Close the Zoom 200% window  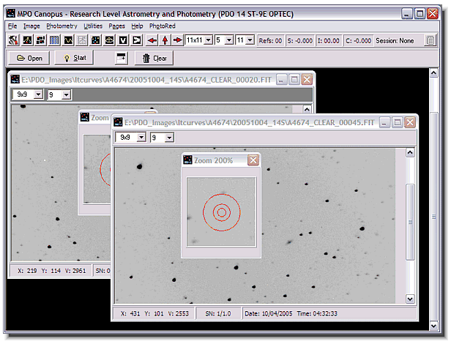(x=253, y=160)
